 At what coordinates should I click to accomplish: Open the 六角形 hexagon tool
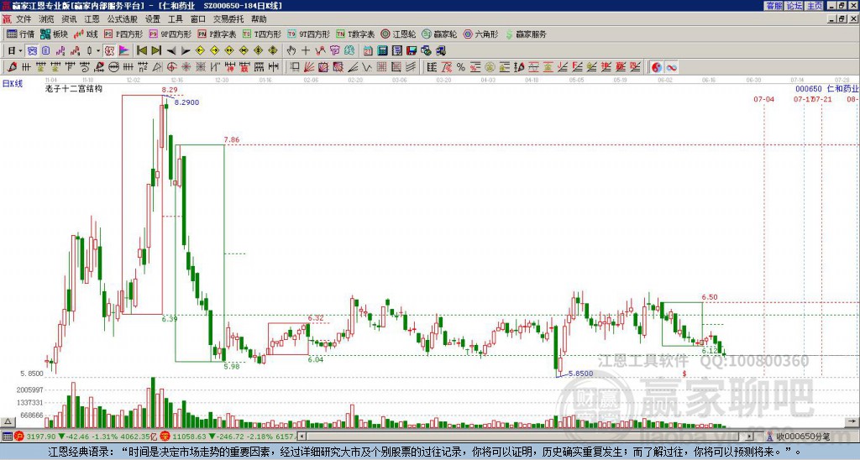pyautogui.click(x=480, y=34)
